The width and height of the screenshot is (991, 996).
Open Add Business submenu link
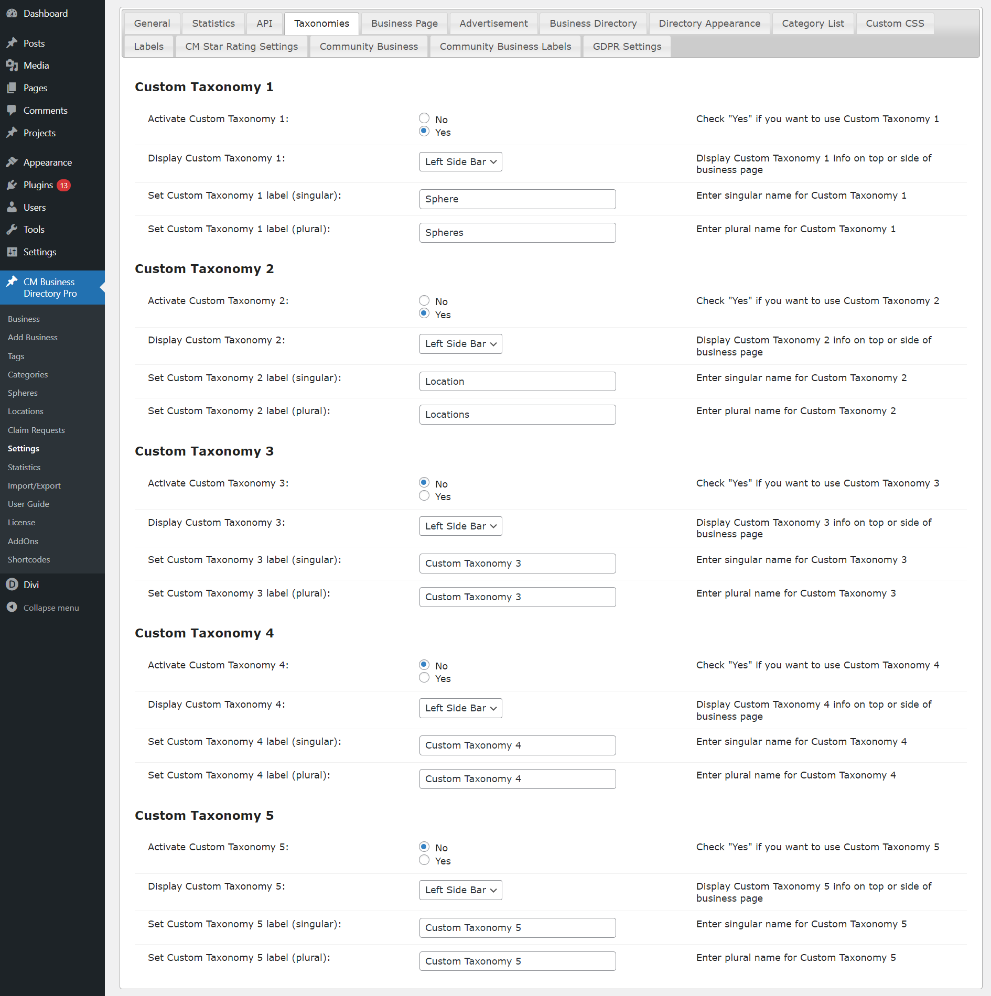point(33,338)
